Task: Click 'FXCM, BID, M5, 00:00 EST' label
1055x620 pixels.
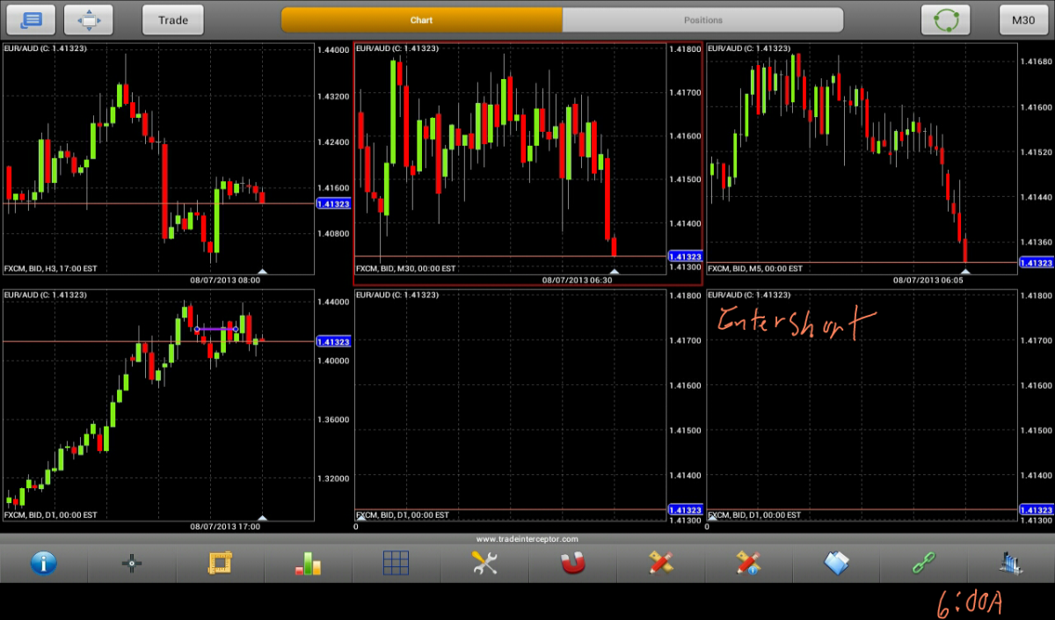Action: click(755, 268)
